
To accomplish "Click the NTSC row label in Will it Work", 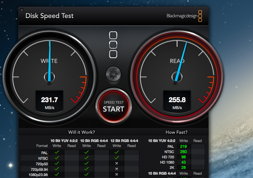I will click(x=43, y=158).
